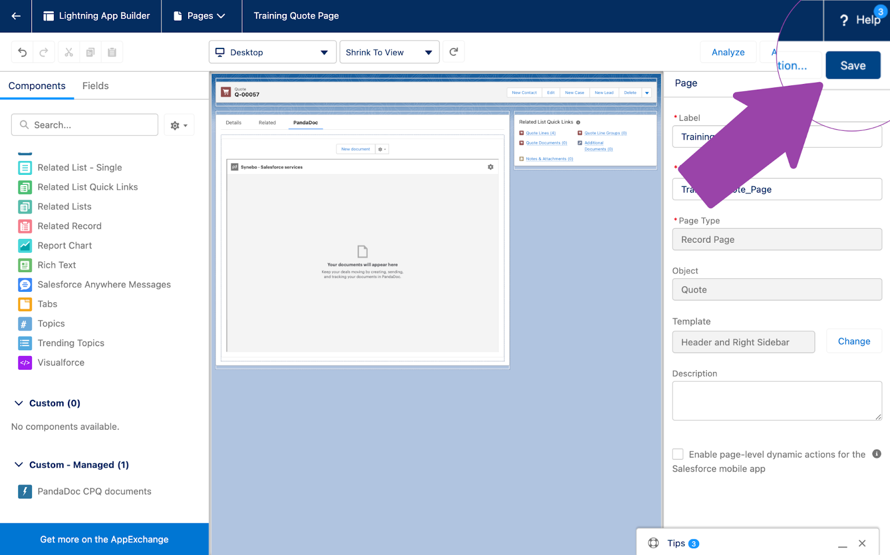Viewport: 890px width, 555px height.
Task: Click the Paste clipboard icon
Action: coord(112,52)
